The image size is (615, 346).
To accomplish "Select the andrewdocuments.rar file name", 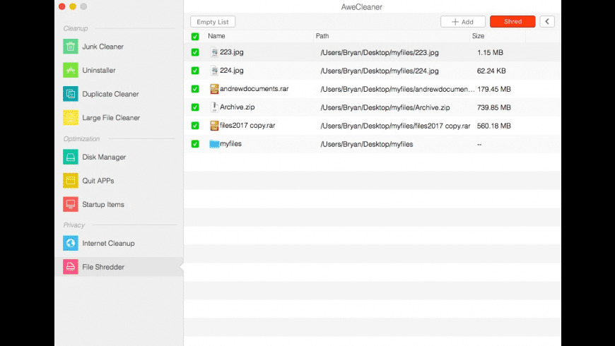I will (x=254, y=88).
